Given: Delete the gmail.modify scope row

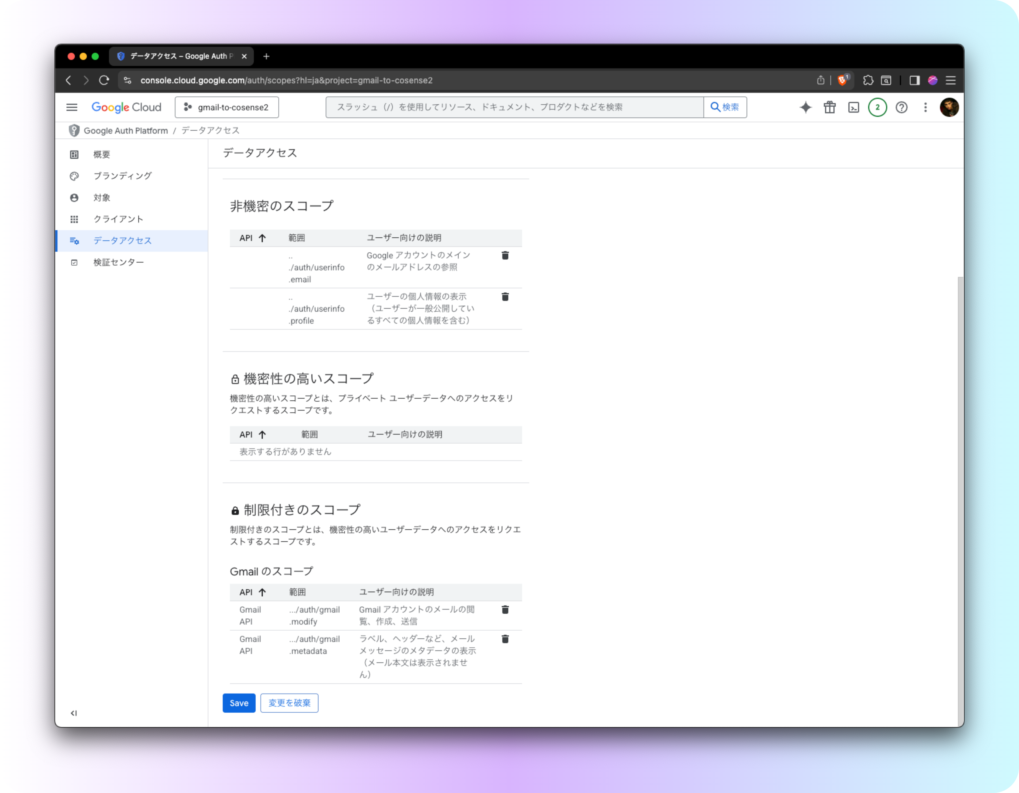Looking at the screenshot, I should [505, 610].
